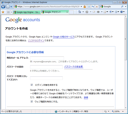Click the password re-entry field
Screen dimensions: 128x114
[x=46, y=78]
